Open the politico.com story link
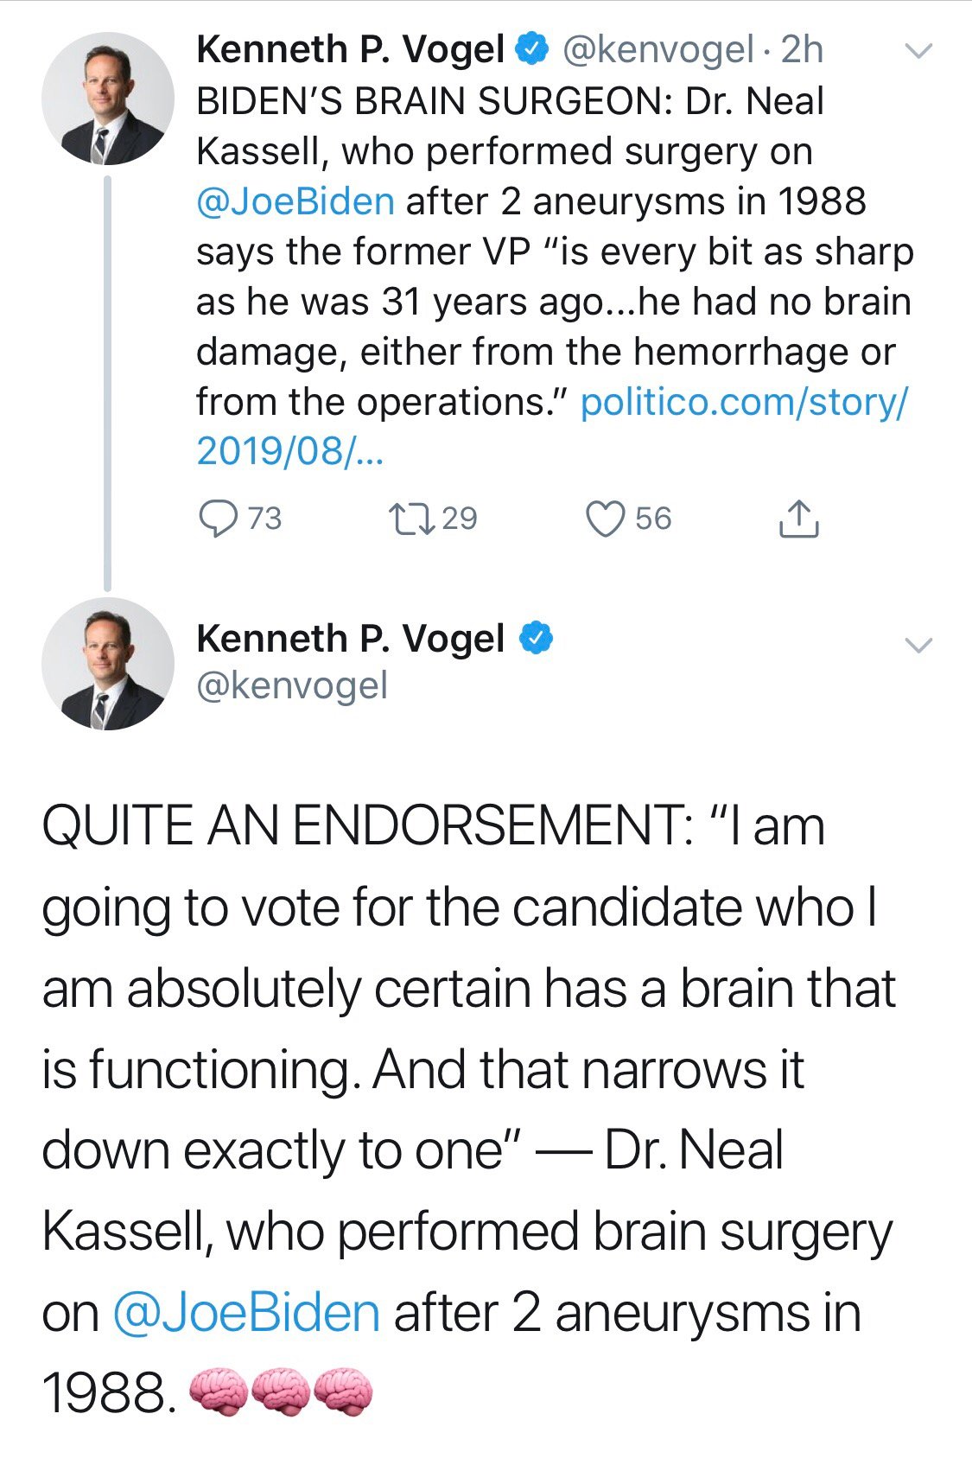Viewport: 972px width, 1471px height. tap(743, 403)
